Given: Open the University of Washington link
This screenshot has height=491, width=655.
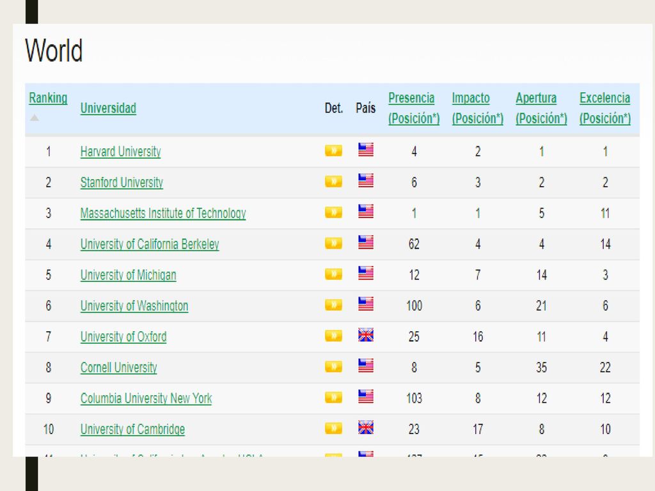Looking at the screenshot, I should [x=134, y=306].
